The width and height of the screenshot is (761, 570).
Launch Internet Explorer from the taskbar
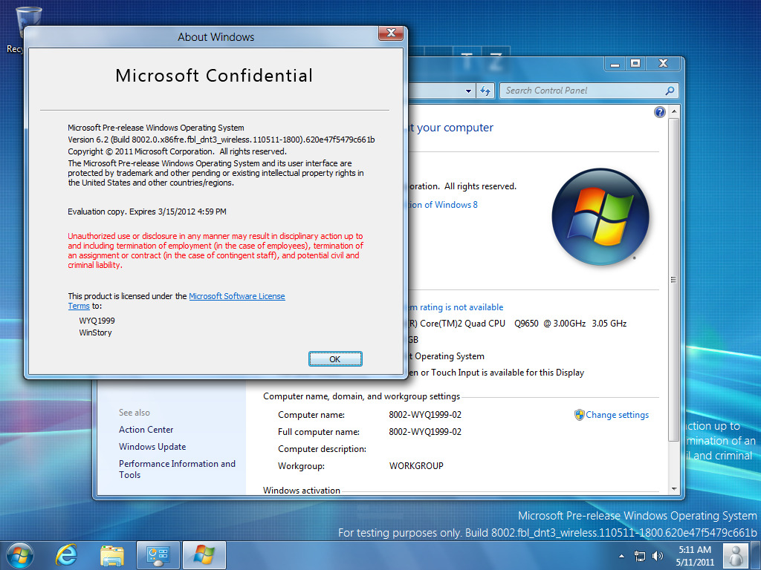click(x=67, y=554)
